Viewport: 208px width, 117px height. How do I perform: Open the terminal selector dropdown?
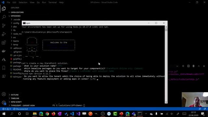click(x=177, y=66)
